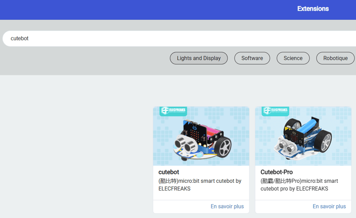Click the Cutebot-Pro description text
Viewport: 356px width, 218px height.
pos(299,185)
